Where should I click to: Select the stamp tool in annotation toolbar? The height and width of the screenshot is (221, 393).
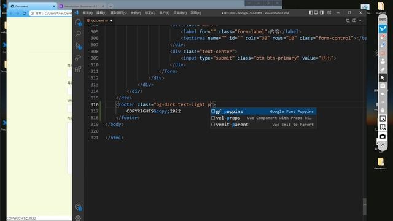click(x=383, y=61)
